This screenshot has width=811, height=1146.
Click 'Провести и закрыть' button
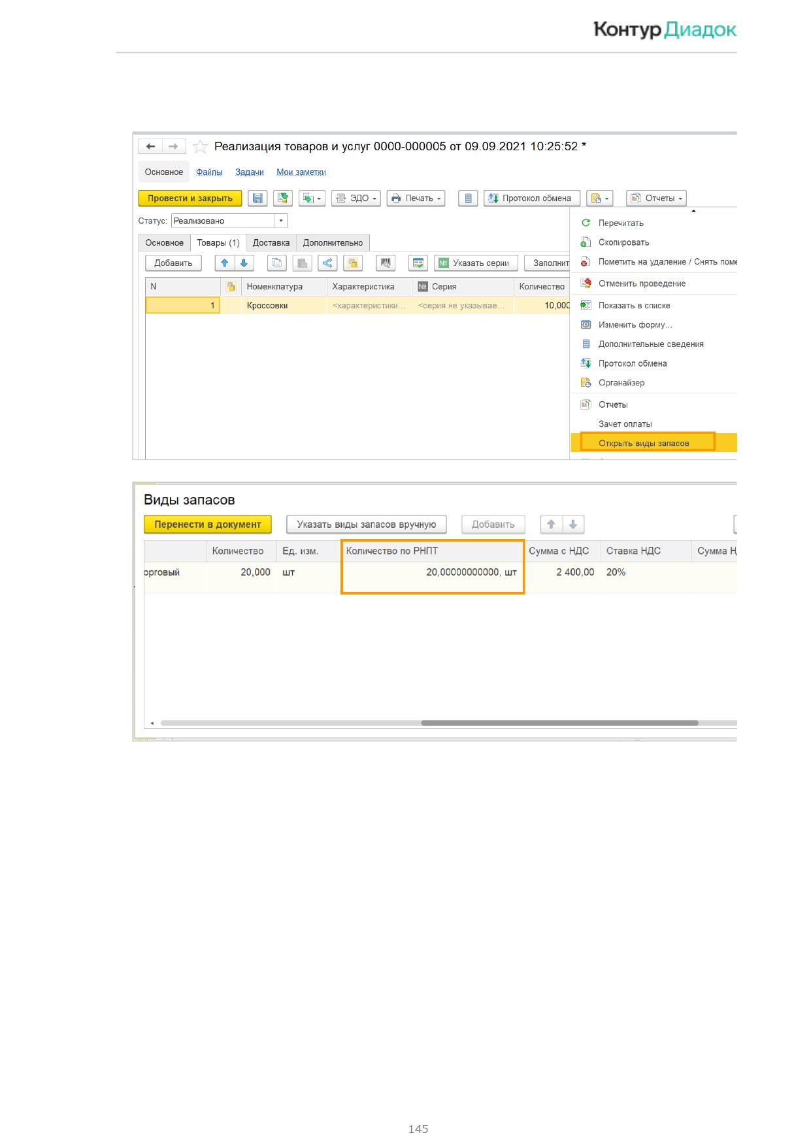190,198
